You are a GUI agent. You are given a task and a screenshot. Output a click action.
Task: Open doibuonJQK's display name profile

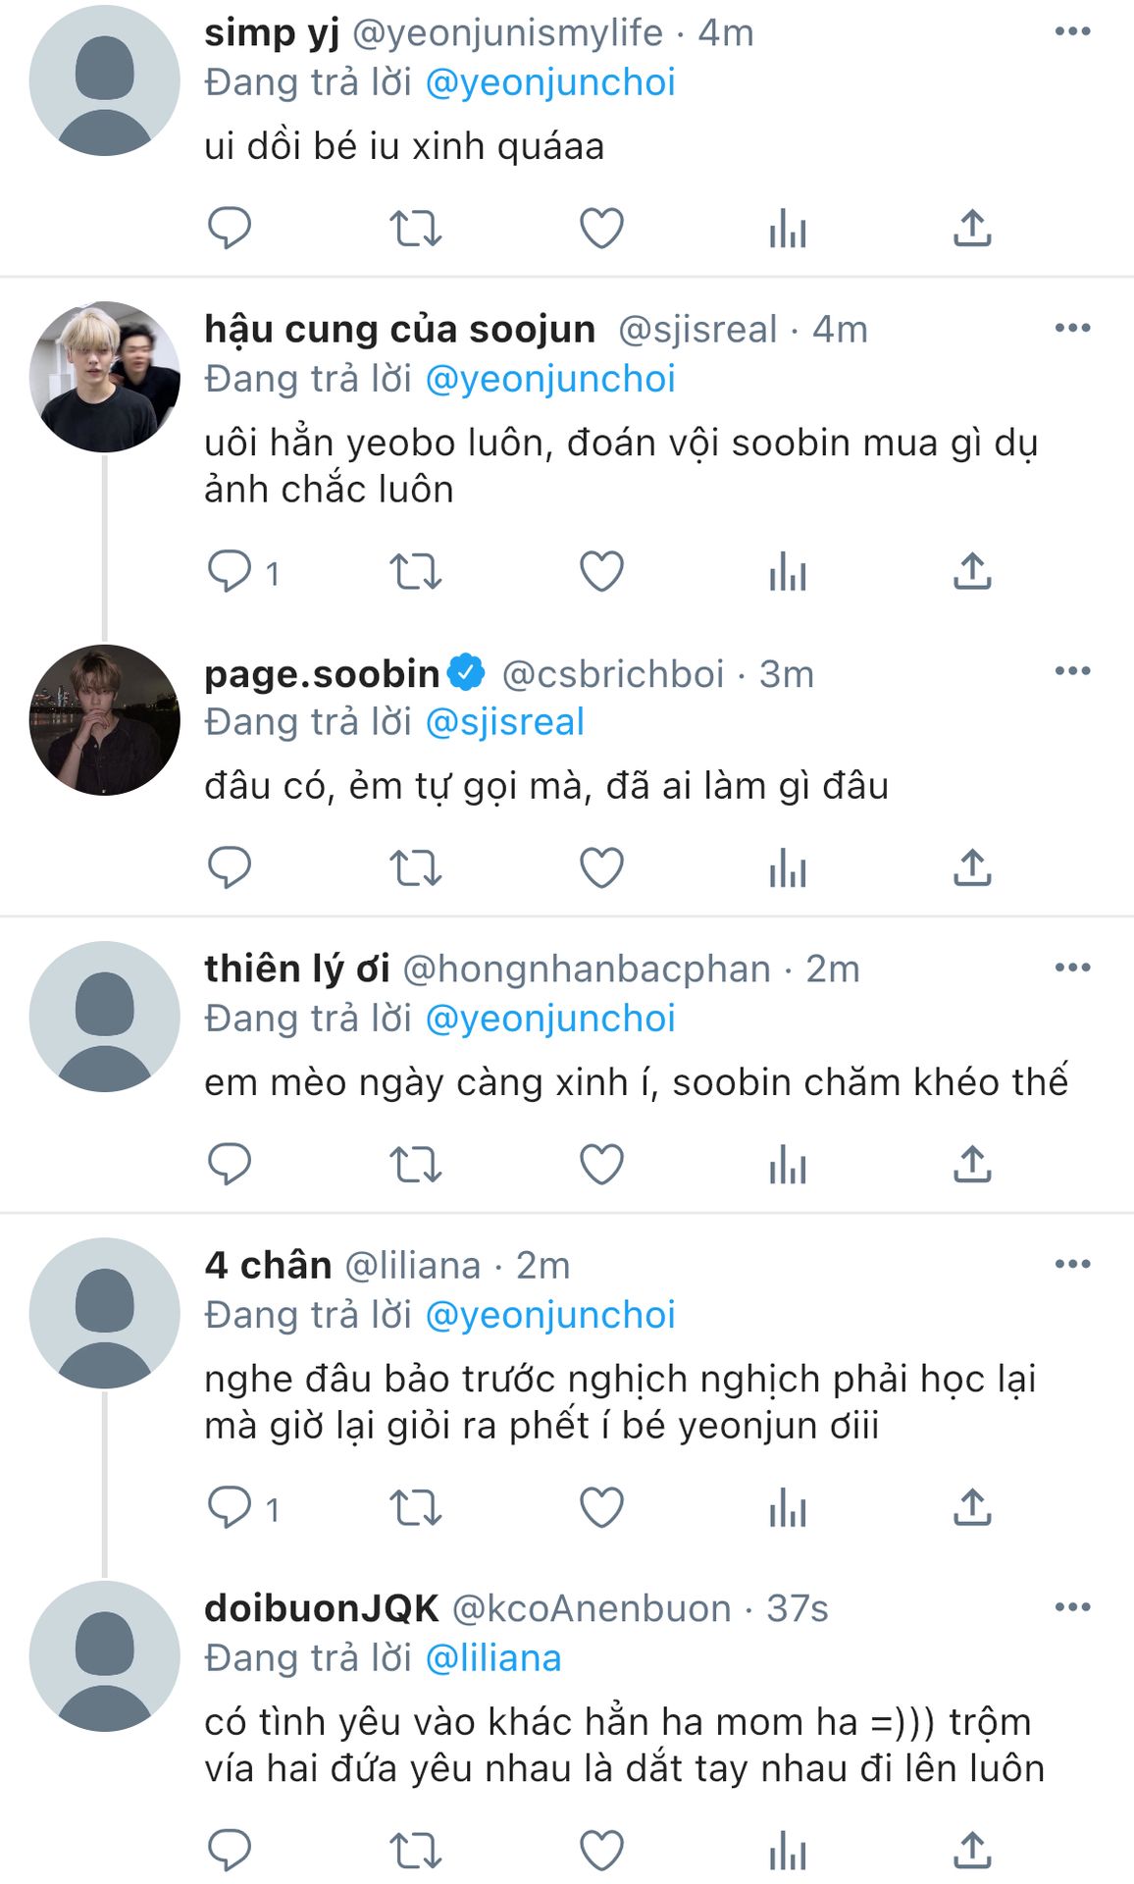(321, 1608)
